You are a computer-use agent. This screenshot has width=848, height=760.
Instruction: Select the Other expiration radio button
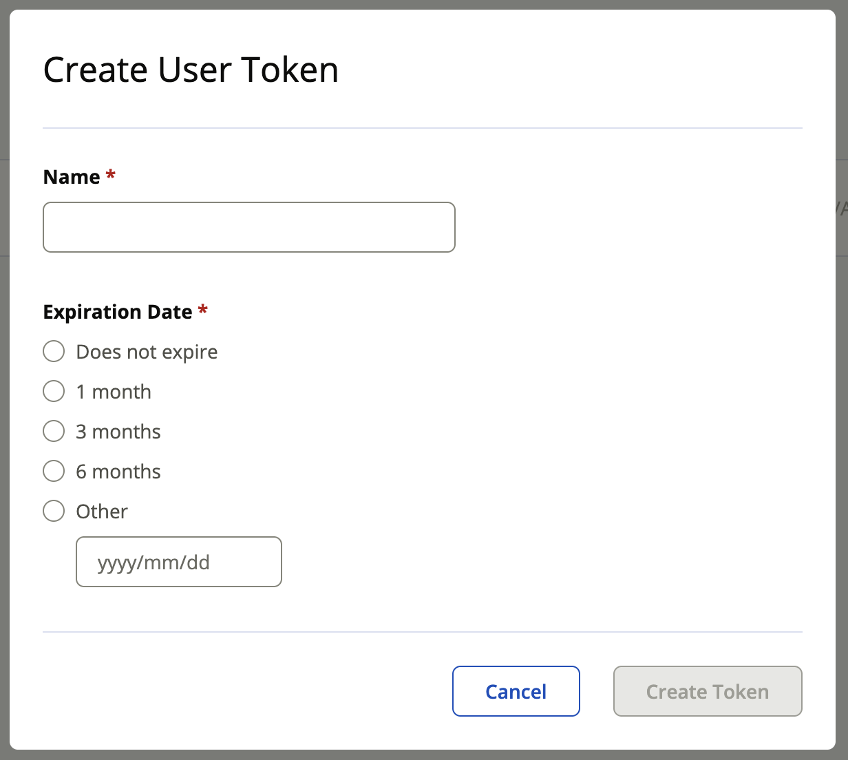pos(54,511)
